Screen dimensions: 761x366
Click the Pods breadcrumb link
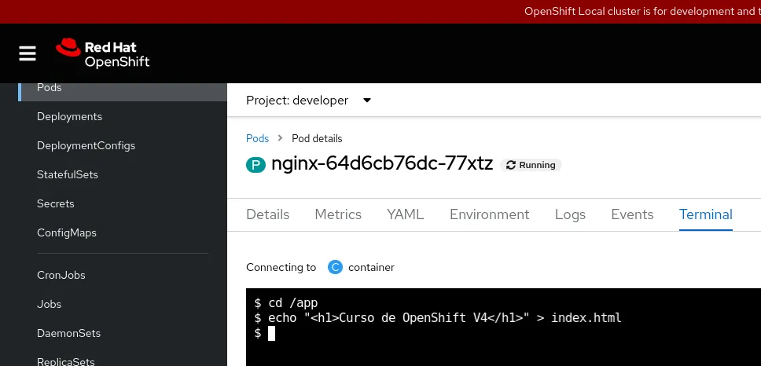pos(257,138)
